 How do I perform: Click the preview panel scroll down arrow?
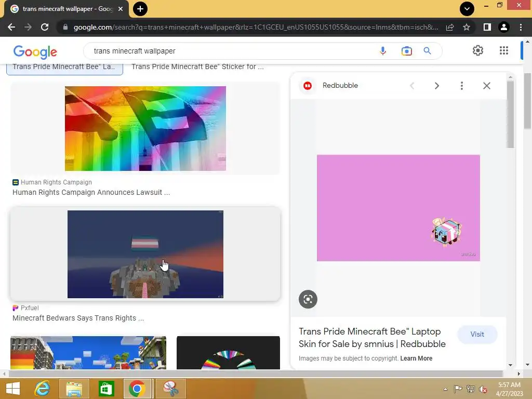tap(510, 365)
